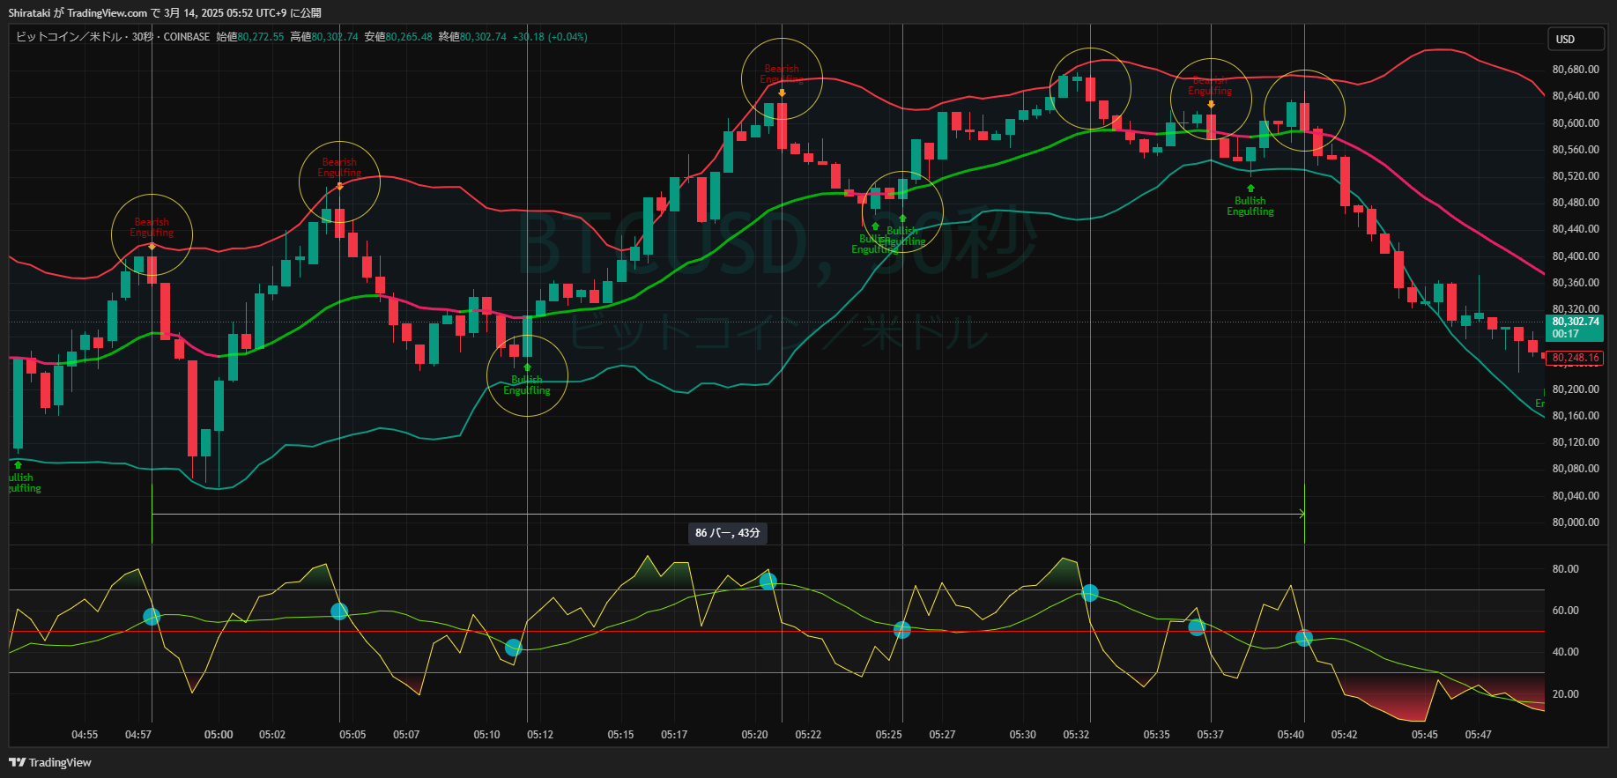The height and width of the screenshot is (778, 1617).
Task: Click the 86 バー, 43分 measurement label
Action: coord(727,533)
